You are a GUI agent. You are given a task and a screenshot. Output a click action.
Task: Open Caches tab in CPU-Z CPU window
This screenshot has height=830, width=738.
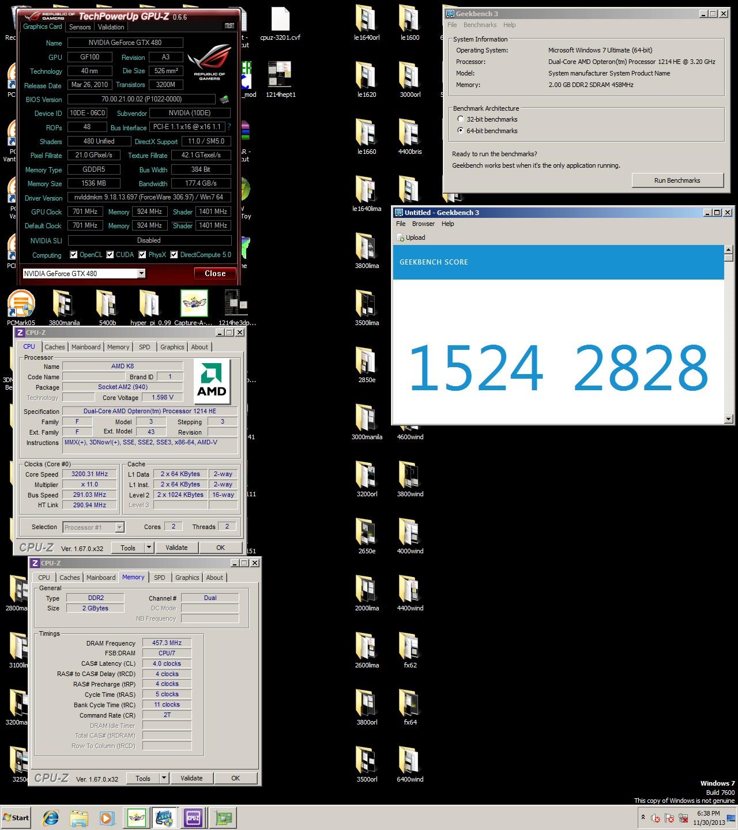55,347
